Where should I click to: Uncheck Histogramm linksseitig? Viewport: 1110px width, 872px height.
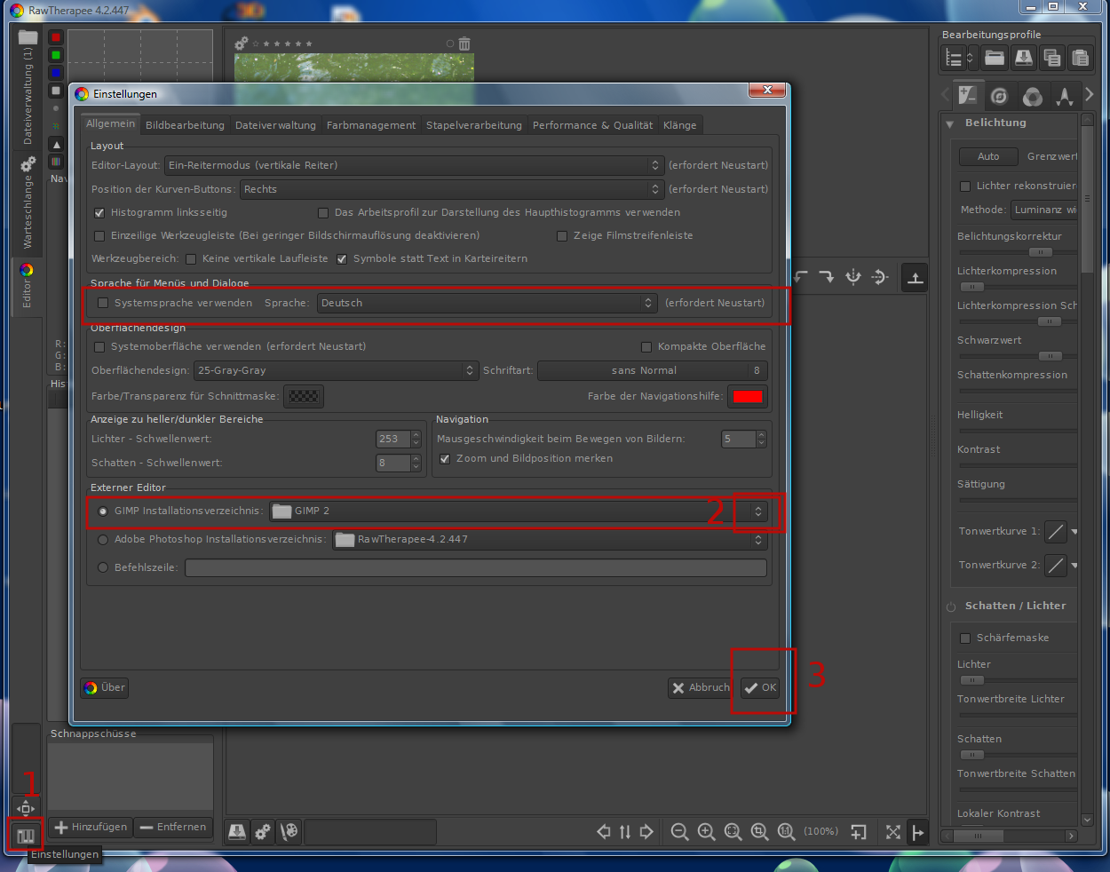tap(99, 213)
